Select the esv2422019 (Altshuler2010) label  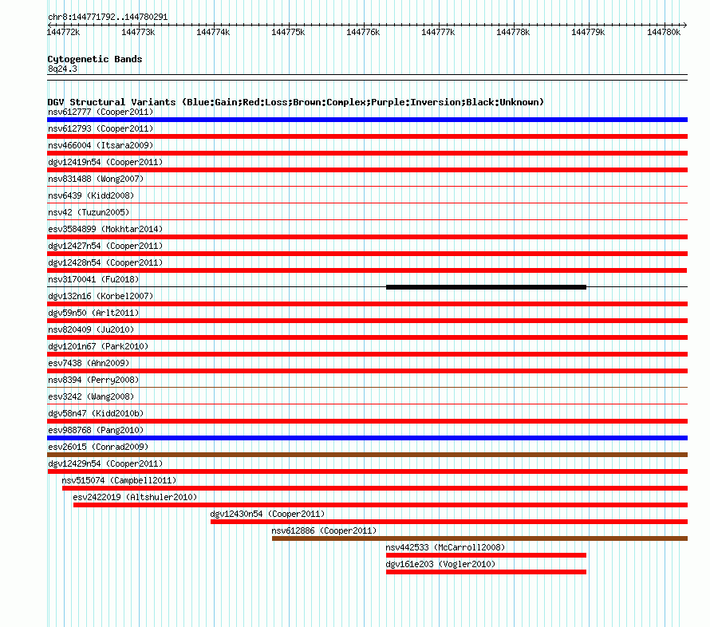135,497
